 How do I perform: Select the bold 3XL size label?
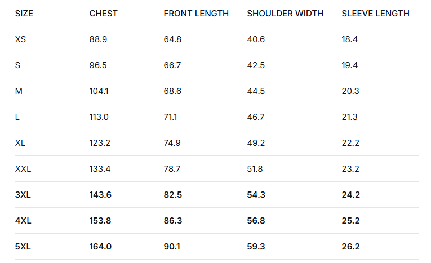[23, 195]
